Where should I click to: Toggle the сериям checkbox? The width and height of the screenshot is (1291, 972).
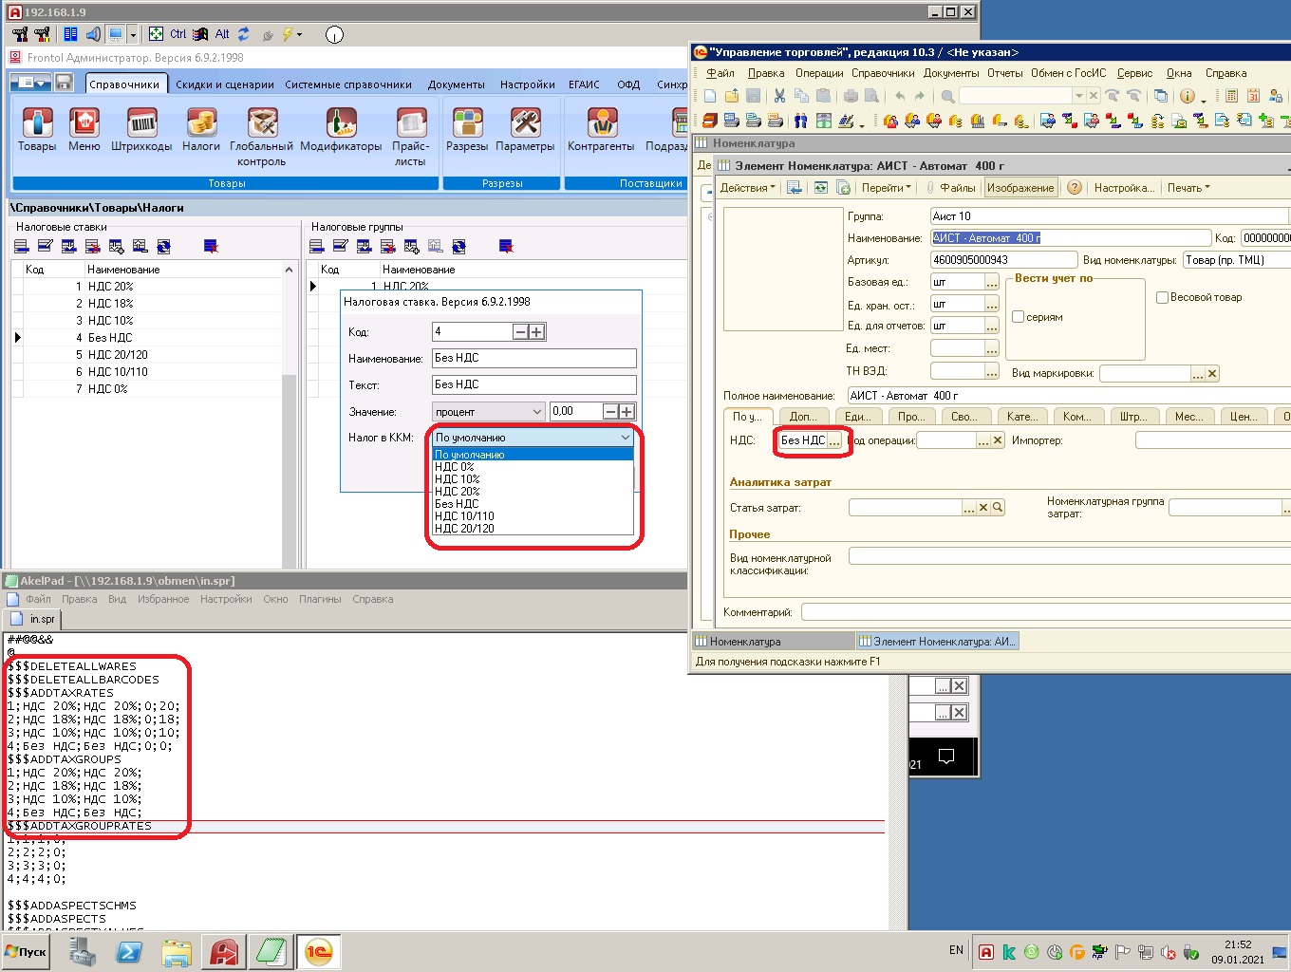coord(1019,317)
